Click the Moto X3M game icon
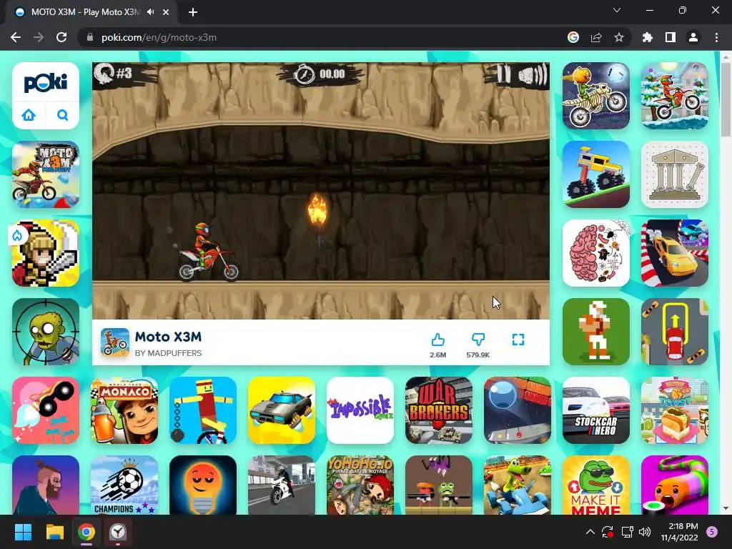 coord(115,342)
